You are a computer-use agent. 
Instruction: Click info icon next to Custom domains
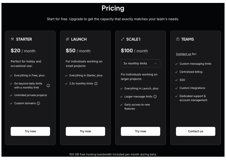point(38,103)
